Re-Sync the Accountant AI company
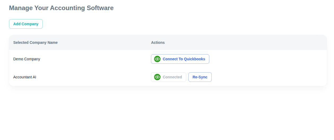The height and width of the screenshot is (140, 334). tap(200, 77)
